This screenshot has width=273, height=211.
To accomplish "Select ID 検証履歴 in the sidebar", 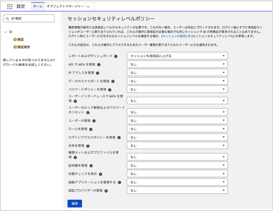I will click(x=22, y=47).
